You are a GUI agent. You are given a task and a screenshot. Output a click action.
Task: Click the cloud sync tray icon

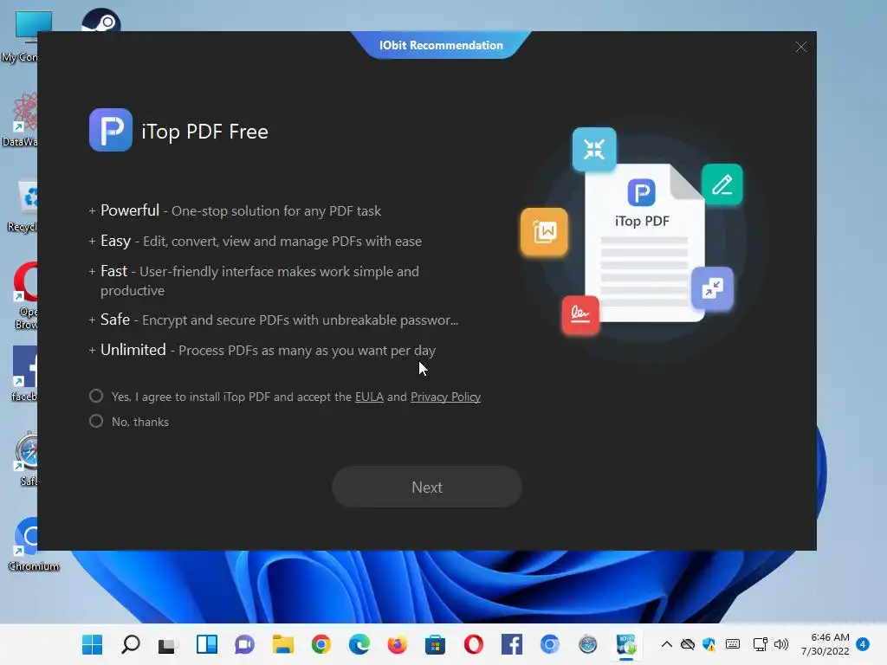(687, 644)
